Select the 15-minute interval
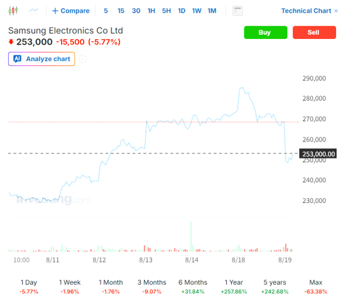This screenshot has height=303, width=348. [121, 11]
